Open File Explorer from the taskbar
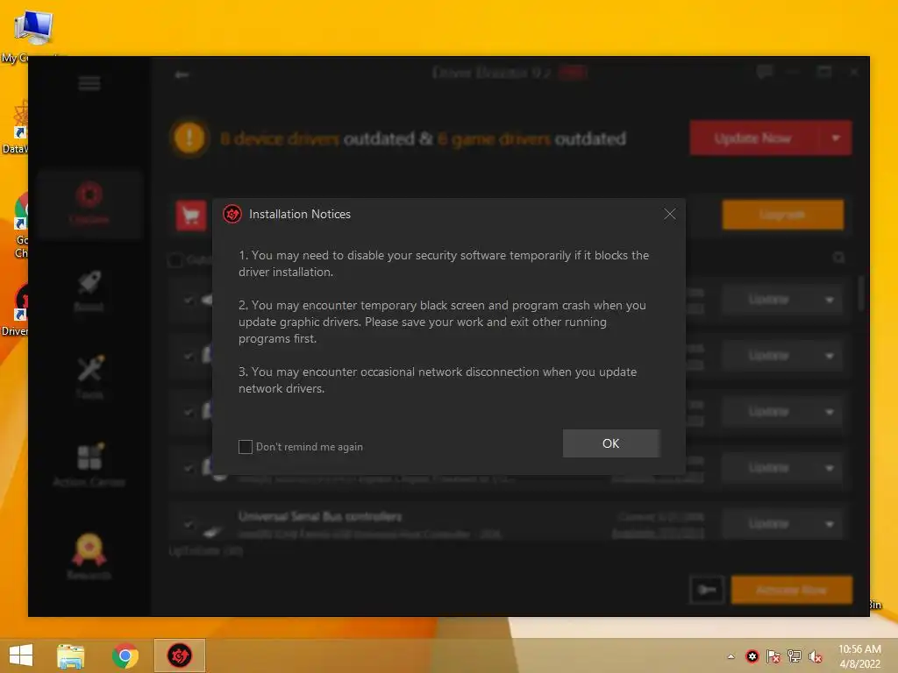Image resolution: width=898 pixels, height=673 pixels. (x=71, y=655)
